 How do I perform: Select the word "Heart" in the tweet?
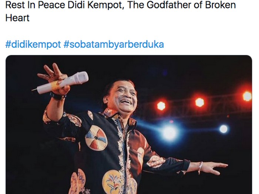pos(17,18)
